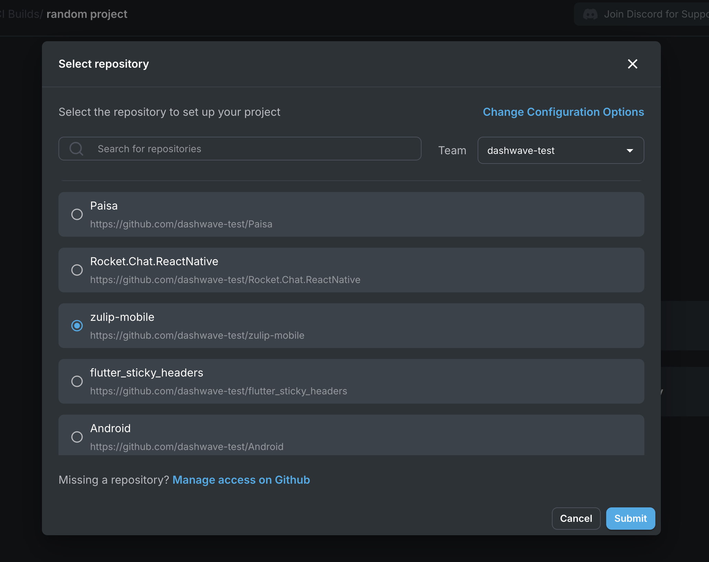Click the Rocket.Chat.ReactNative repository URL
This screenshot has width=709, height=562.
[x=225, y=280]
